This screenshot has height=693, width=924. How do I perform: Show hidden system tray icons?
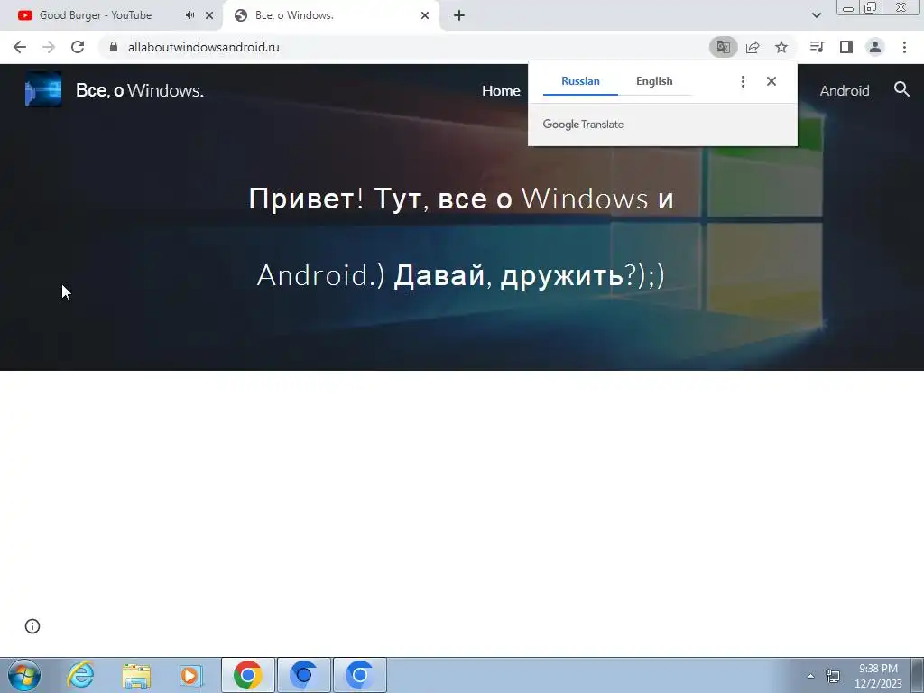810,676
